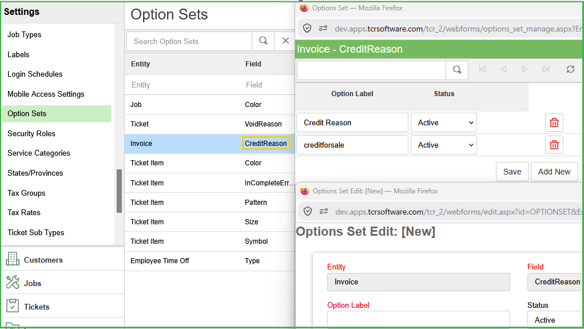This screenshot has height=329, width=584.
Task: Open Job Types settings
Action: pyautogui.click(x=24, y=35)
